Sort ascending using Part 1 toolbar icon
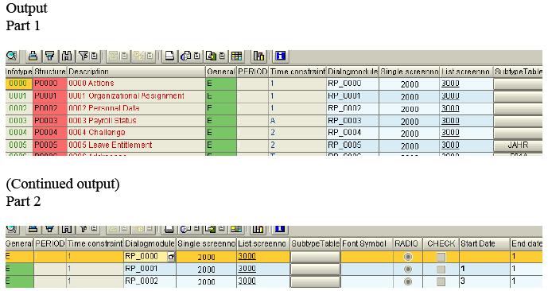Viewport: 548px width, 291px height. tap(33, 56)
